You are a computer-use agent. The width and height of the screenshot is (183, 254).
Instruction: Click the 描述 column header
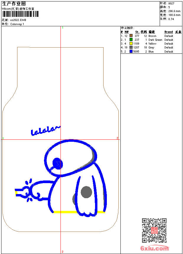pyautogui.click(x=152, y=32)
